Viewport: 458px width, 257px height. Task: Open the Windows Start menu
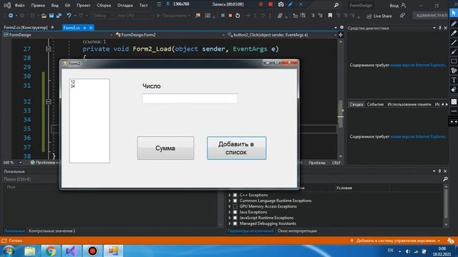[9, 251]
